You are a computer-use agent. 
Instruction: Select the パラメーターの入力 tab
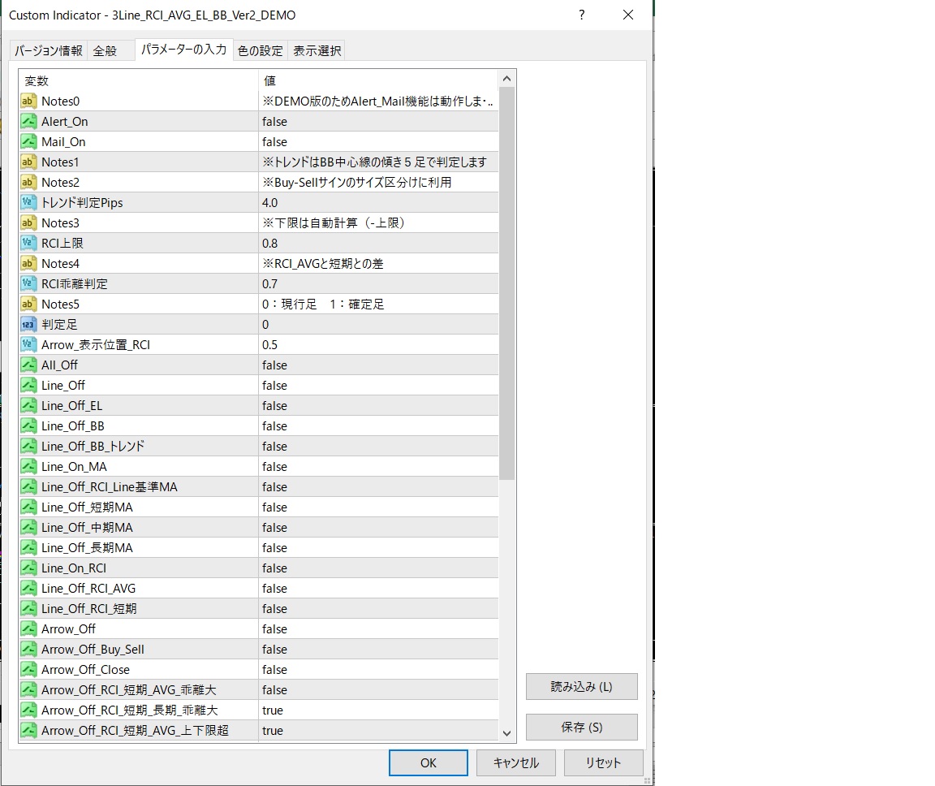coord(183,50)
